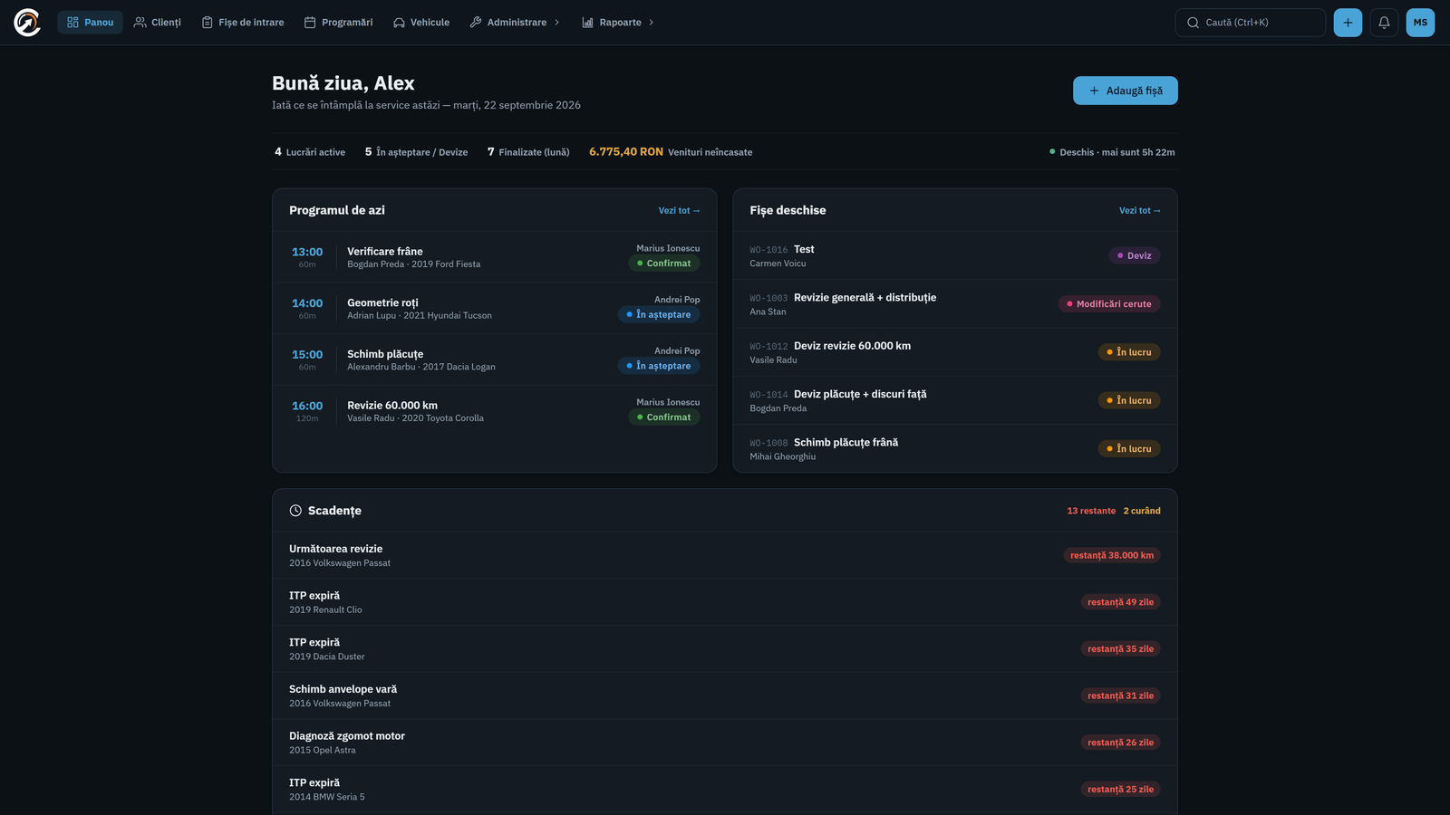Viewport: 1450px width, 815px height.
Task: Expand the Administrare menu
Action: pyautogui.click(x=515, y=23)
